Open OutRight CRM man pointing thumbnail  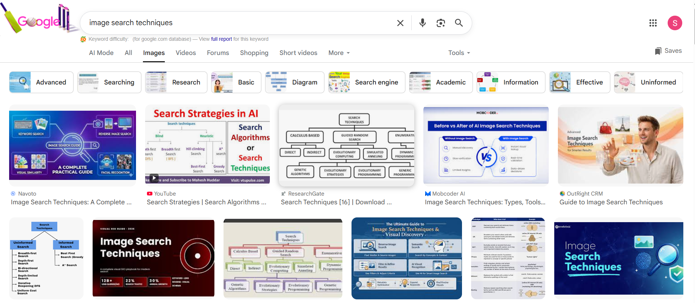tap(621, 145)
